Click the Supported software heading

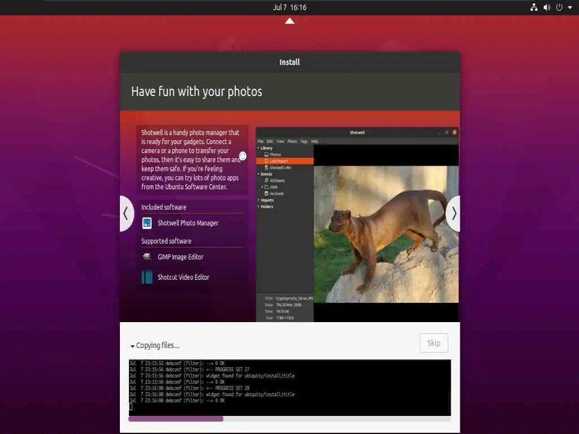point(166,241)
